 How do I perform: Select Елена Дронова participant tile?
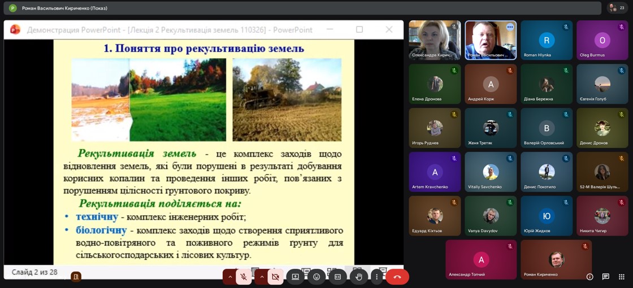pos(435,84)
